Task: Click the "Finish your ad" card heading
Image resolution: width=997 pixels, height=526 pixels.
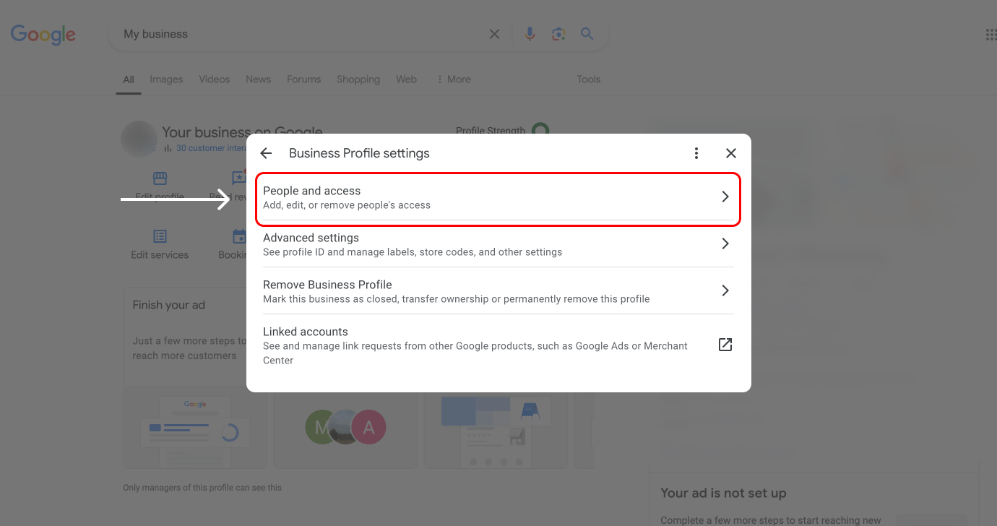Action: (169, 305)
